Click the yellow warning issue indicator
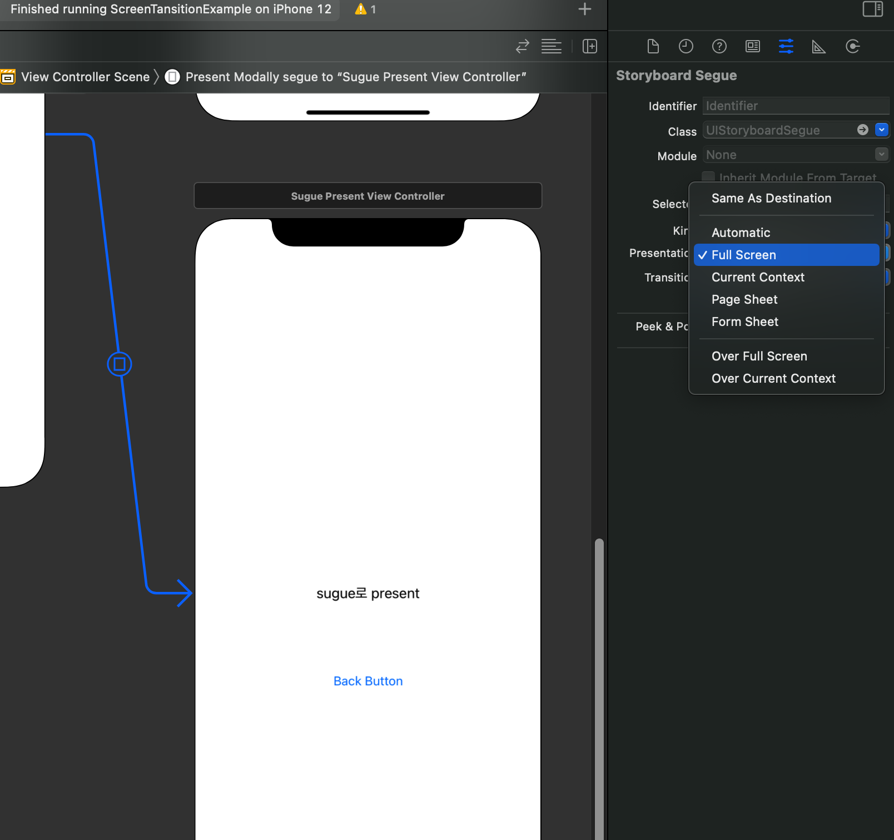Viewport: 894px width, 840px height. (x=365, y=9)
